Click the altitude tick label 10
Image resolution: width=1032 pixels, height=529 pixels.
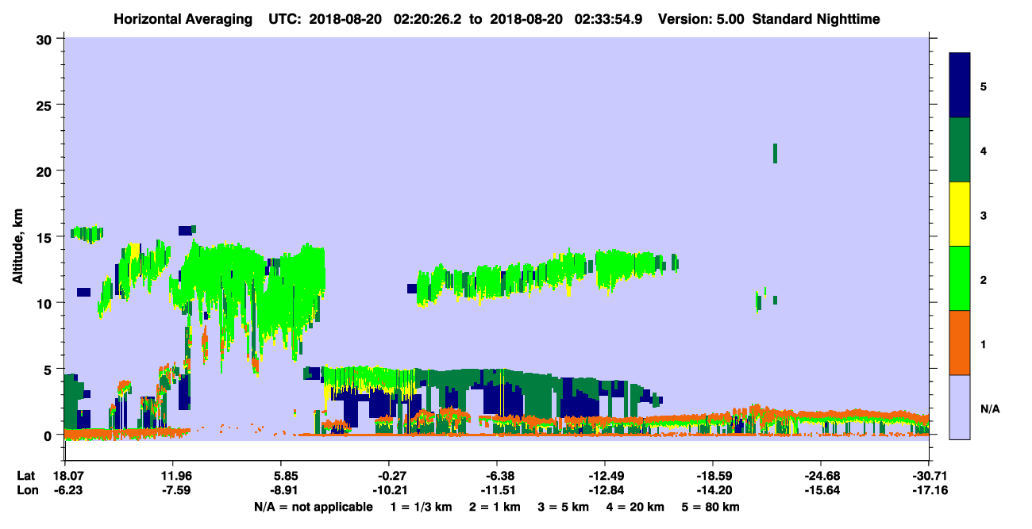(46, 303)
